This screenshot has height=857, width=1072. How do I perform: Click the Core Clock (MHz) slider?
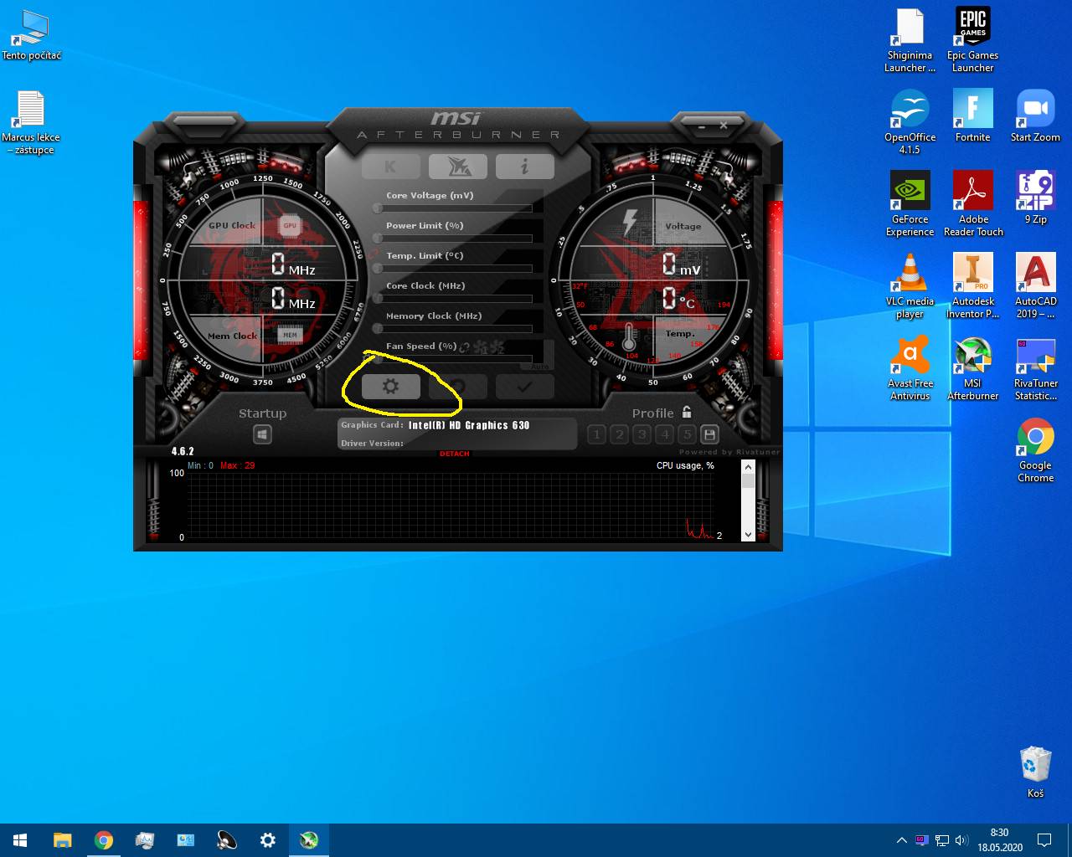453,298
